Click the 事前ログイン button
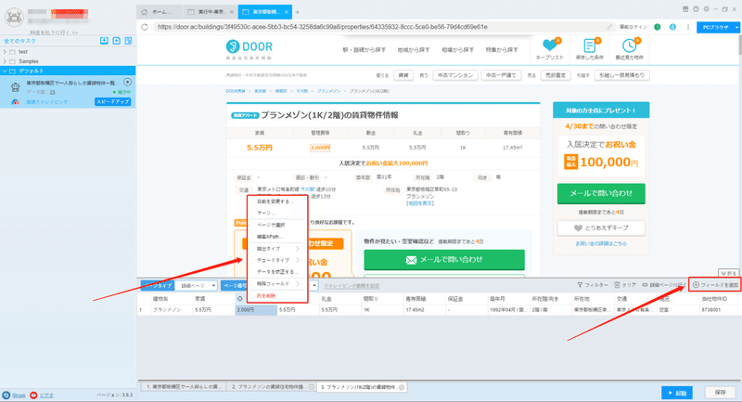Viewport: 742px width, 402px height. point(633,27)
